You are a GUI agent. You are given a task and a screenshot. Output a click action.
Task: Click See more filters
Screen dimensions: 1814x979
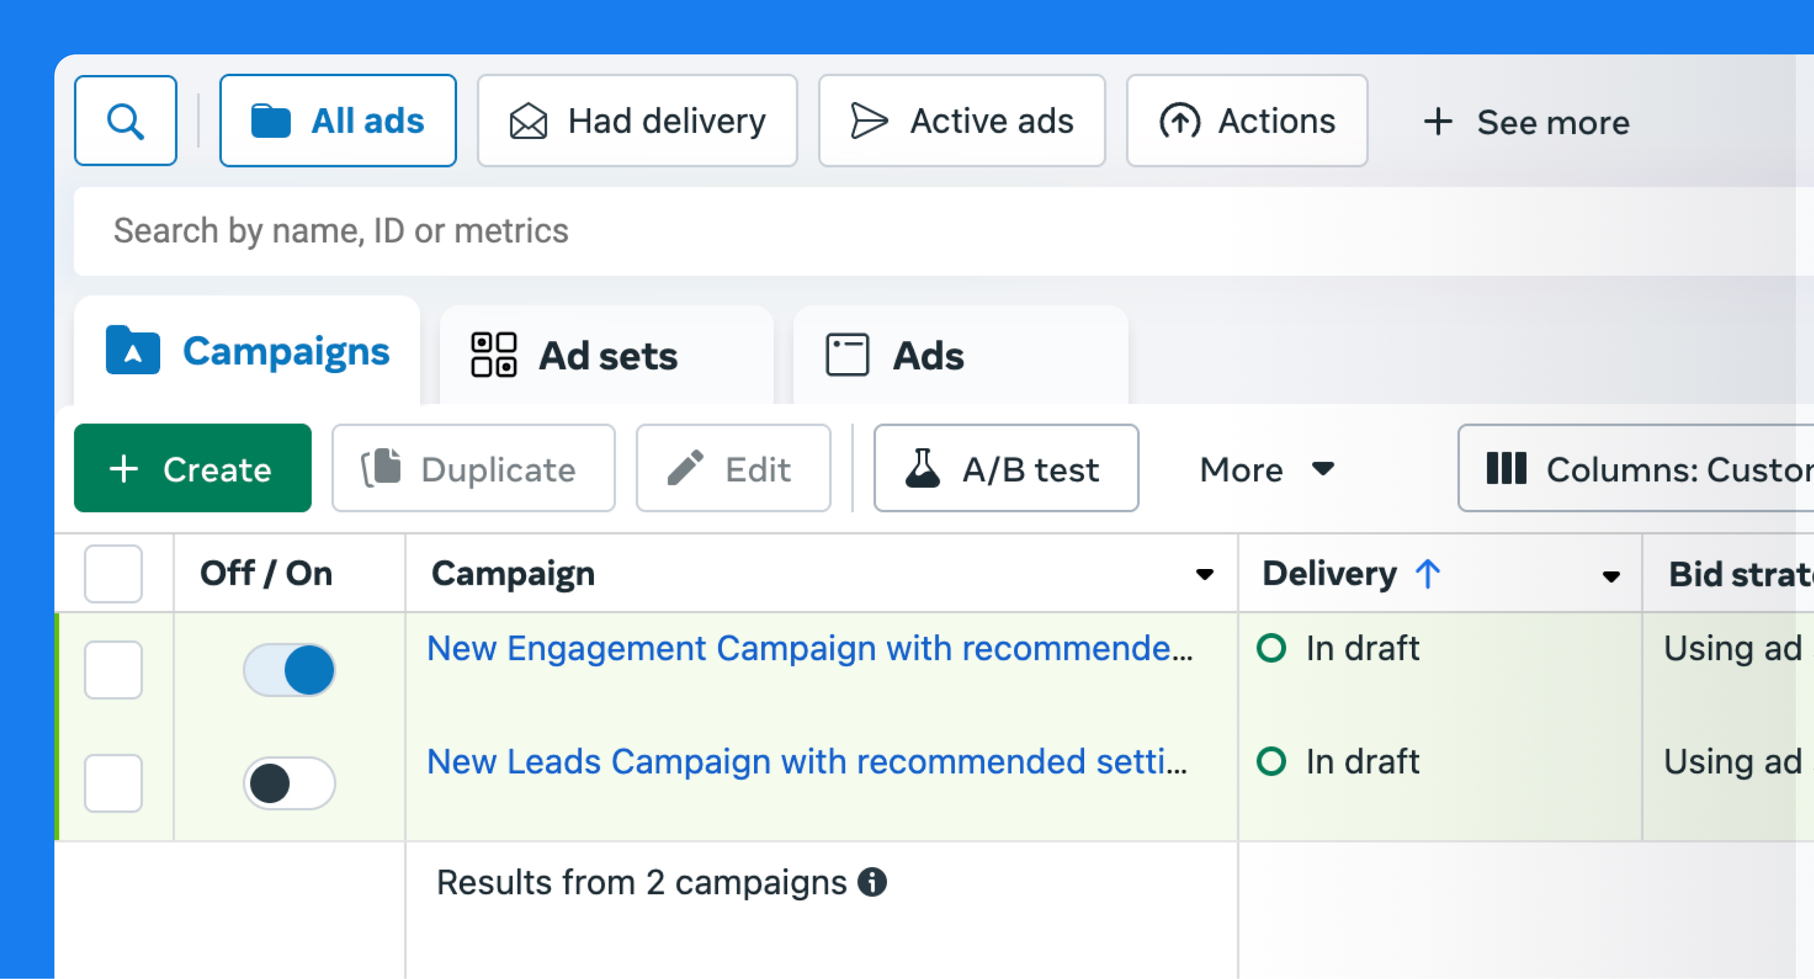[x=1526, y=122]
